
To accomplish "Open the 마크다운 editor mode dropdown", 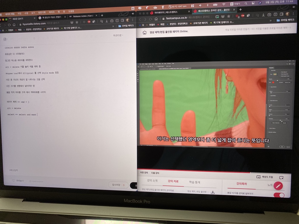I will click(x=118, y=35).
